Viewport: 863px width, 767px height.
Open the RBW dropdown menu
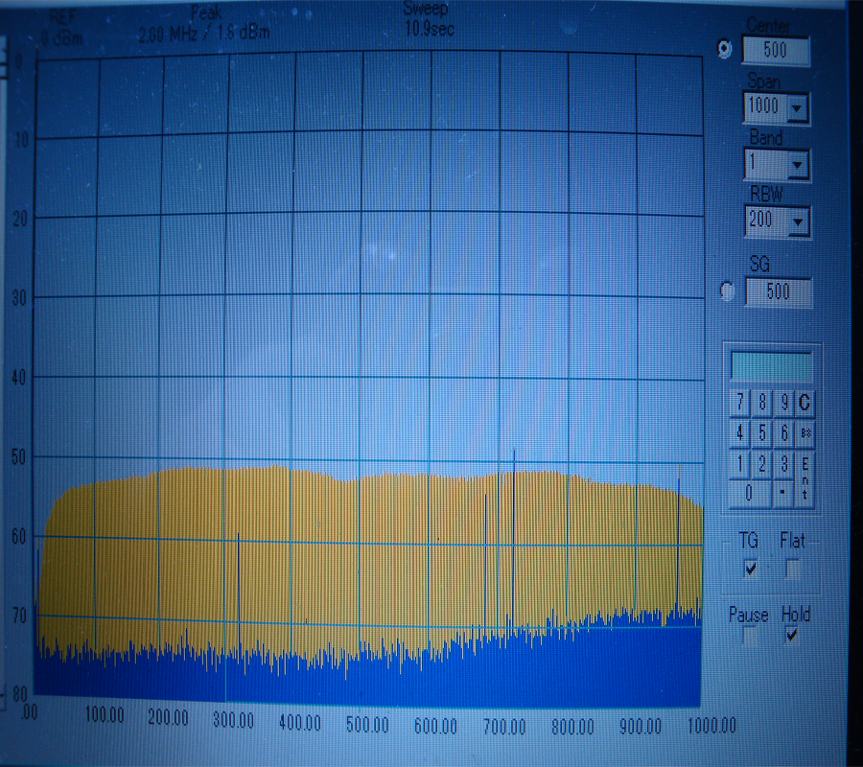[x=798, y=222]
